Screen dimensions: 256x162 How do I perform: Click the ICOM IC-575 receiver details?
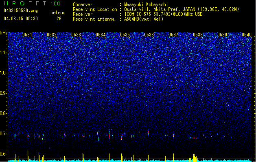pos(164,14)
